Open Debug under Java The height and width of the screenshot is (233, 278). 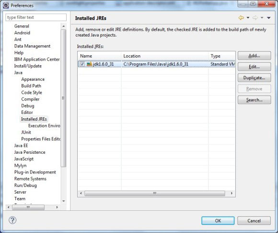pos(28,106)
